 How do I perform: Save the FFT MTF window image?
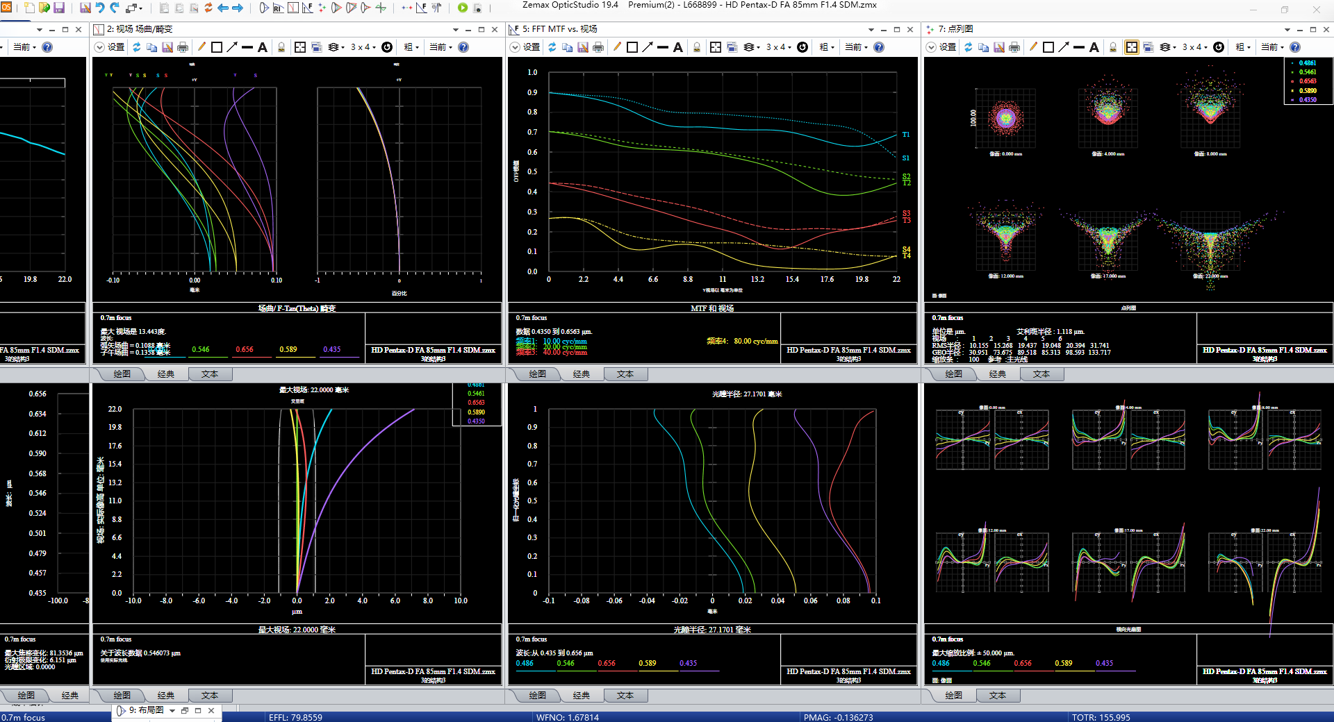583,47
